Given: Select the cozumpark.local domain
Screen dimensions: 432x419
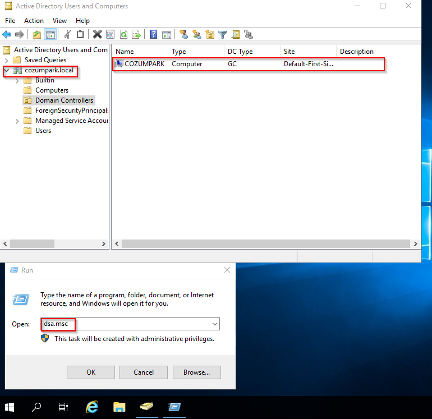Looking at the screenshot, I should point(49,70).
